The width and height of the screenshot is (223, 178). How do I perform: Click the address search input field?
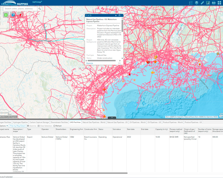pos(20,9)
